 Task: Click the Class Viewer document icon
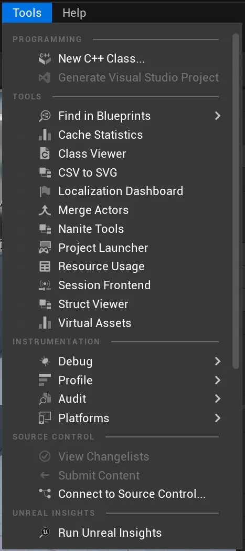(x=45, y=154)
